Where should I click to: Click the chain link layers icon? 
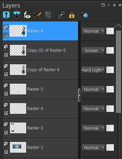tap(61, 15)
